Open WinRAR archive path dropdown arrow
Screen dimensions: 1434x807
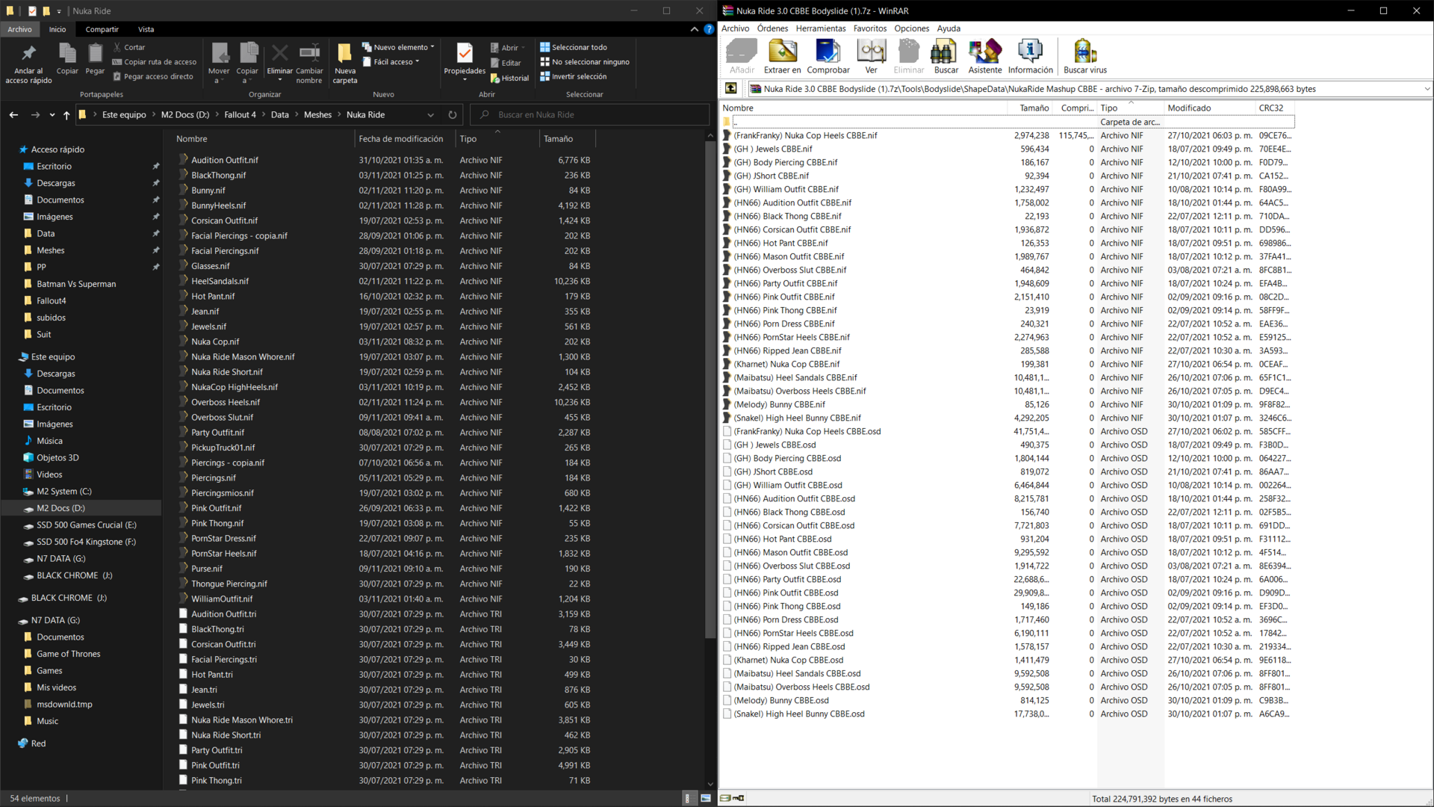1427,88
